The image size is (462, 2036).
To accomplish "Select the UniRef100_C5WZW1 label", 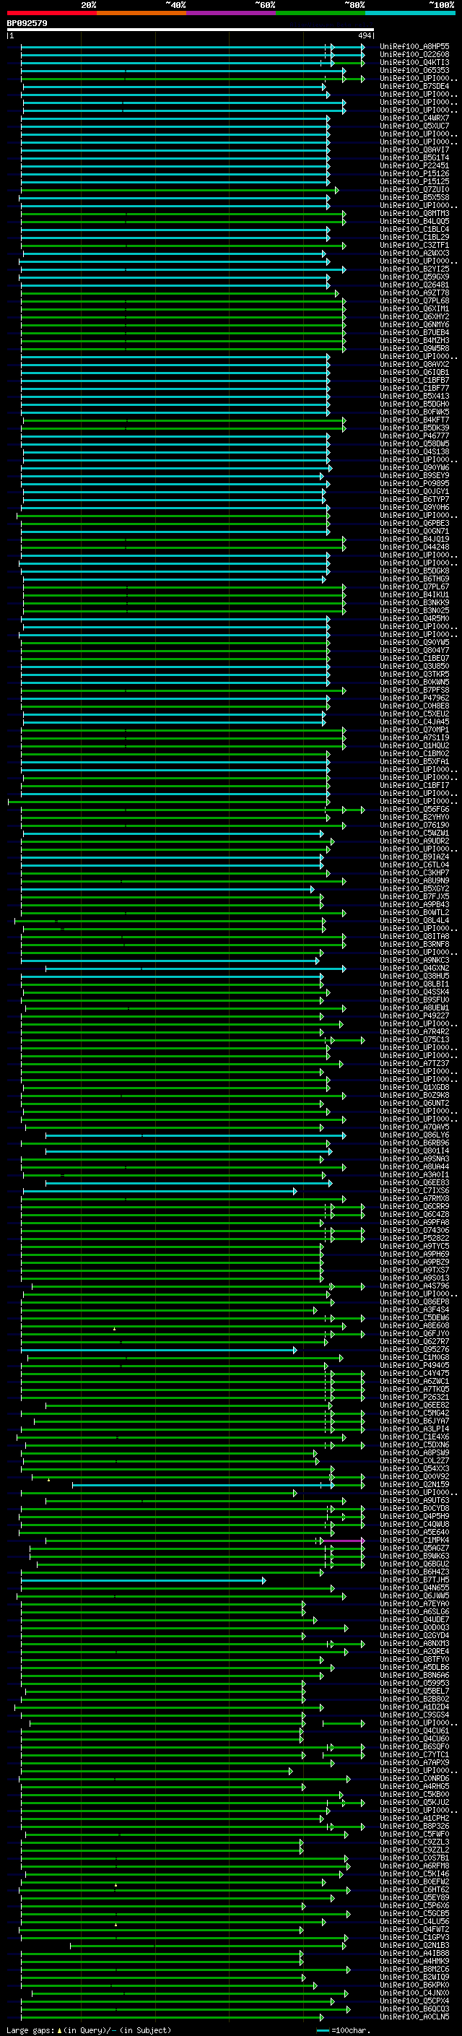I will point(414,833).
